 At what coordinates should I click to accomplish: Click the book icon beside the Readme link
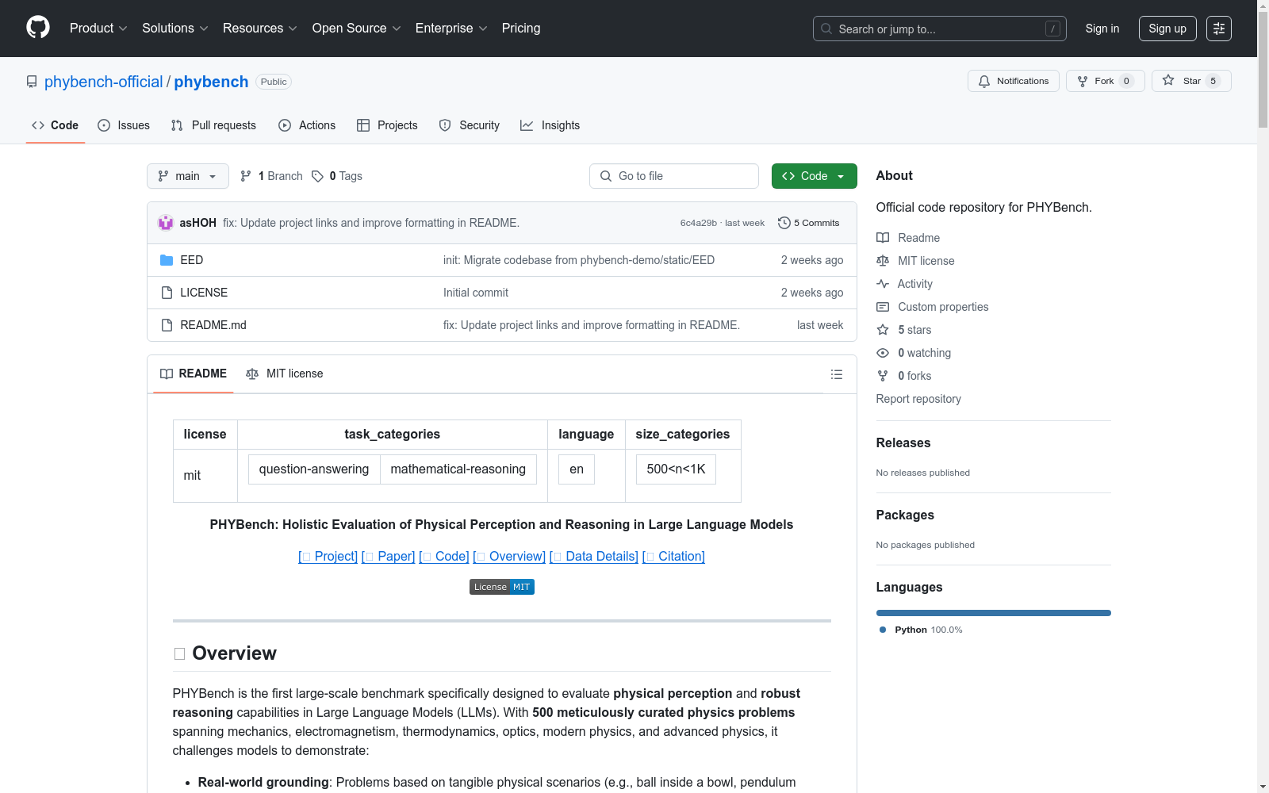[883, 238]
